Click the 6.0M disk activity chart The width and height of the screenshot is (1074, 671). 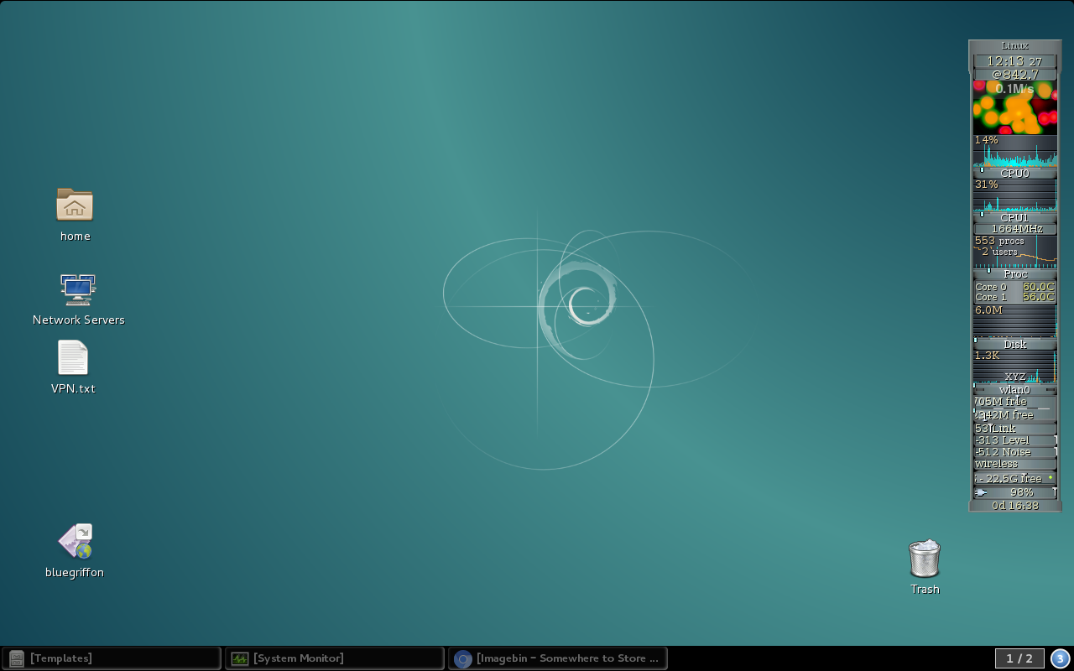click(x=1014, y=321)
